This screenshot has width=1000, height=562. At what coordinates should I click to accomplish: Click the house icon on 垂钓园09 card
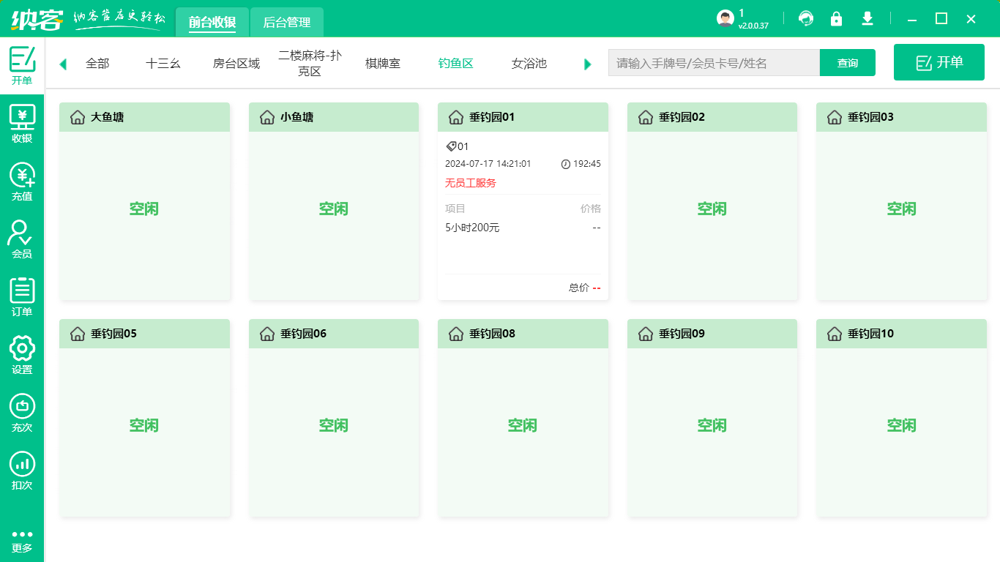pos(645,334)
